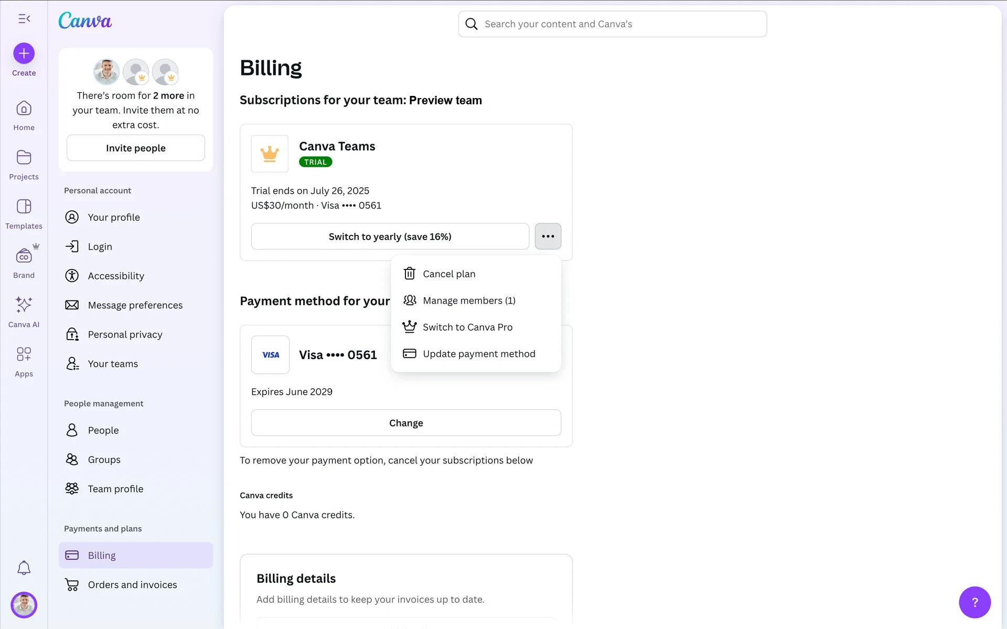This screenshot has height=629, width=1007.
Task: Click the Canva logo
Action: [x=85, y=20]
